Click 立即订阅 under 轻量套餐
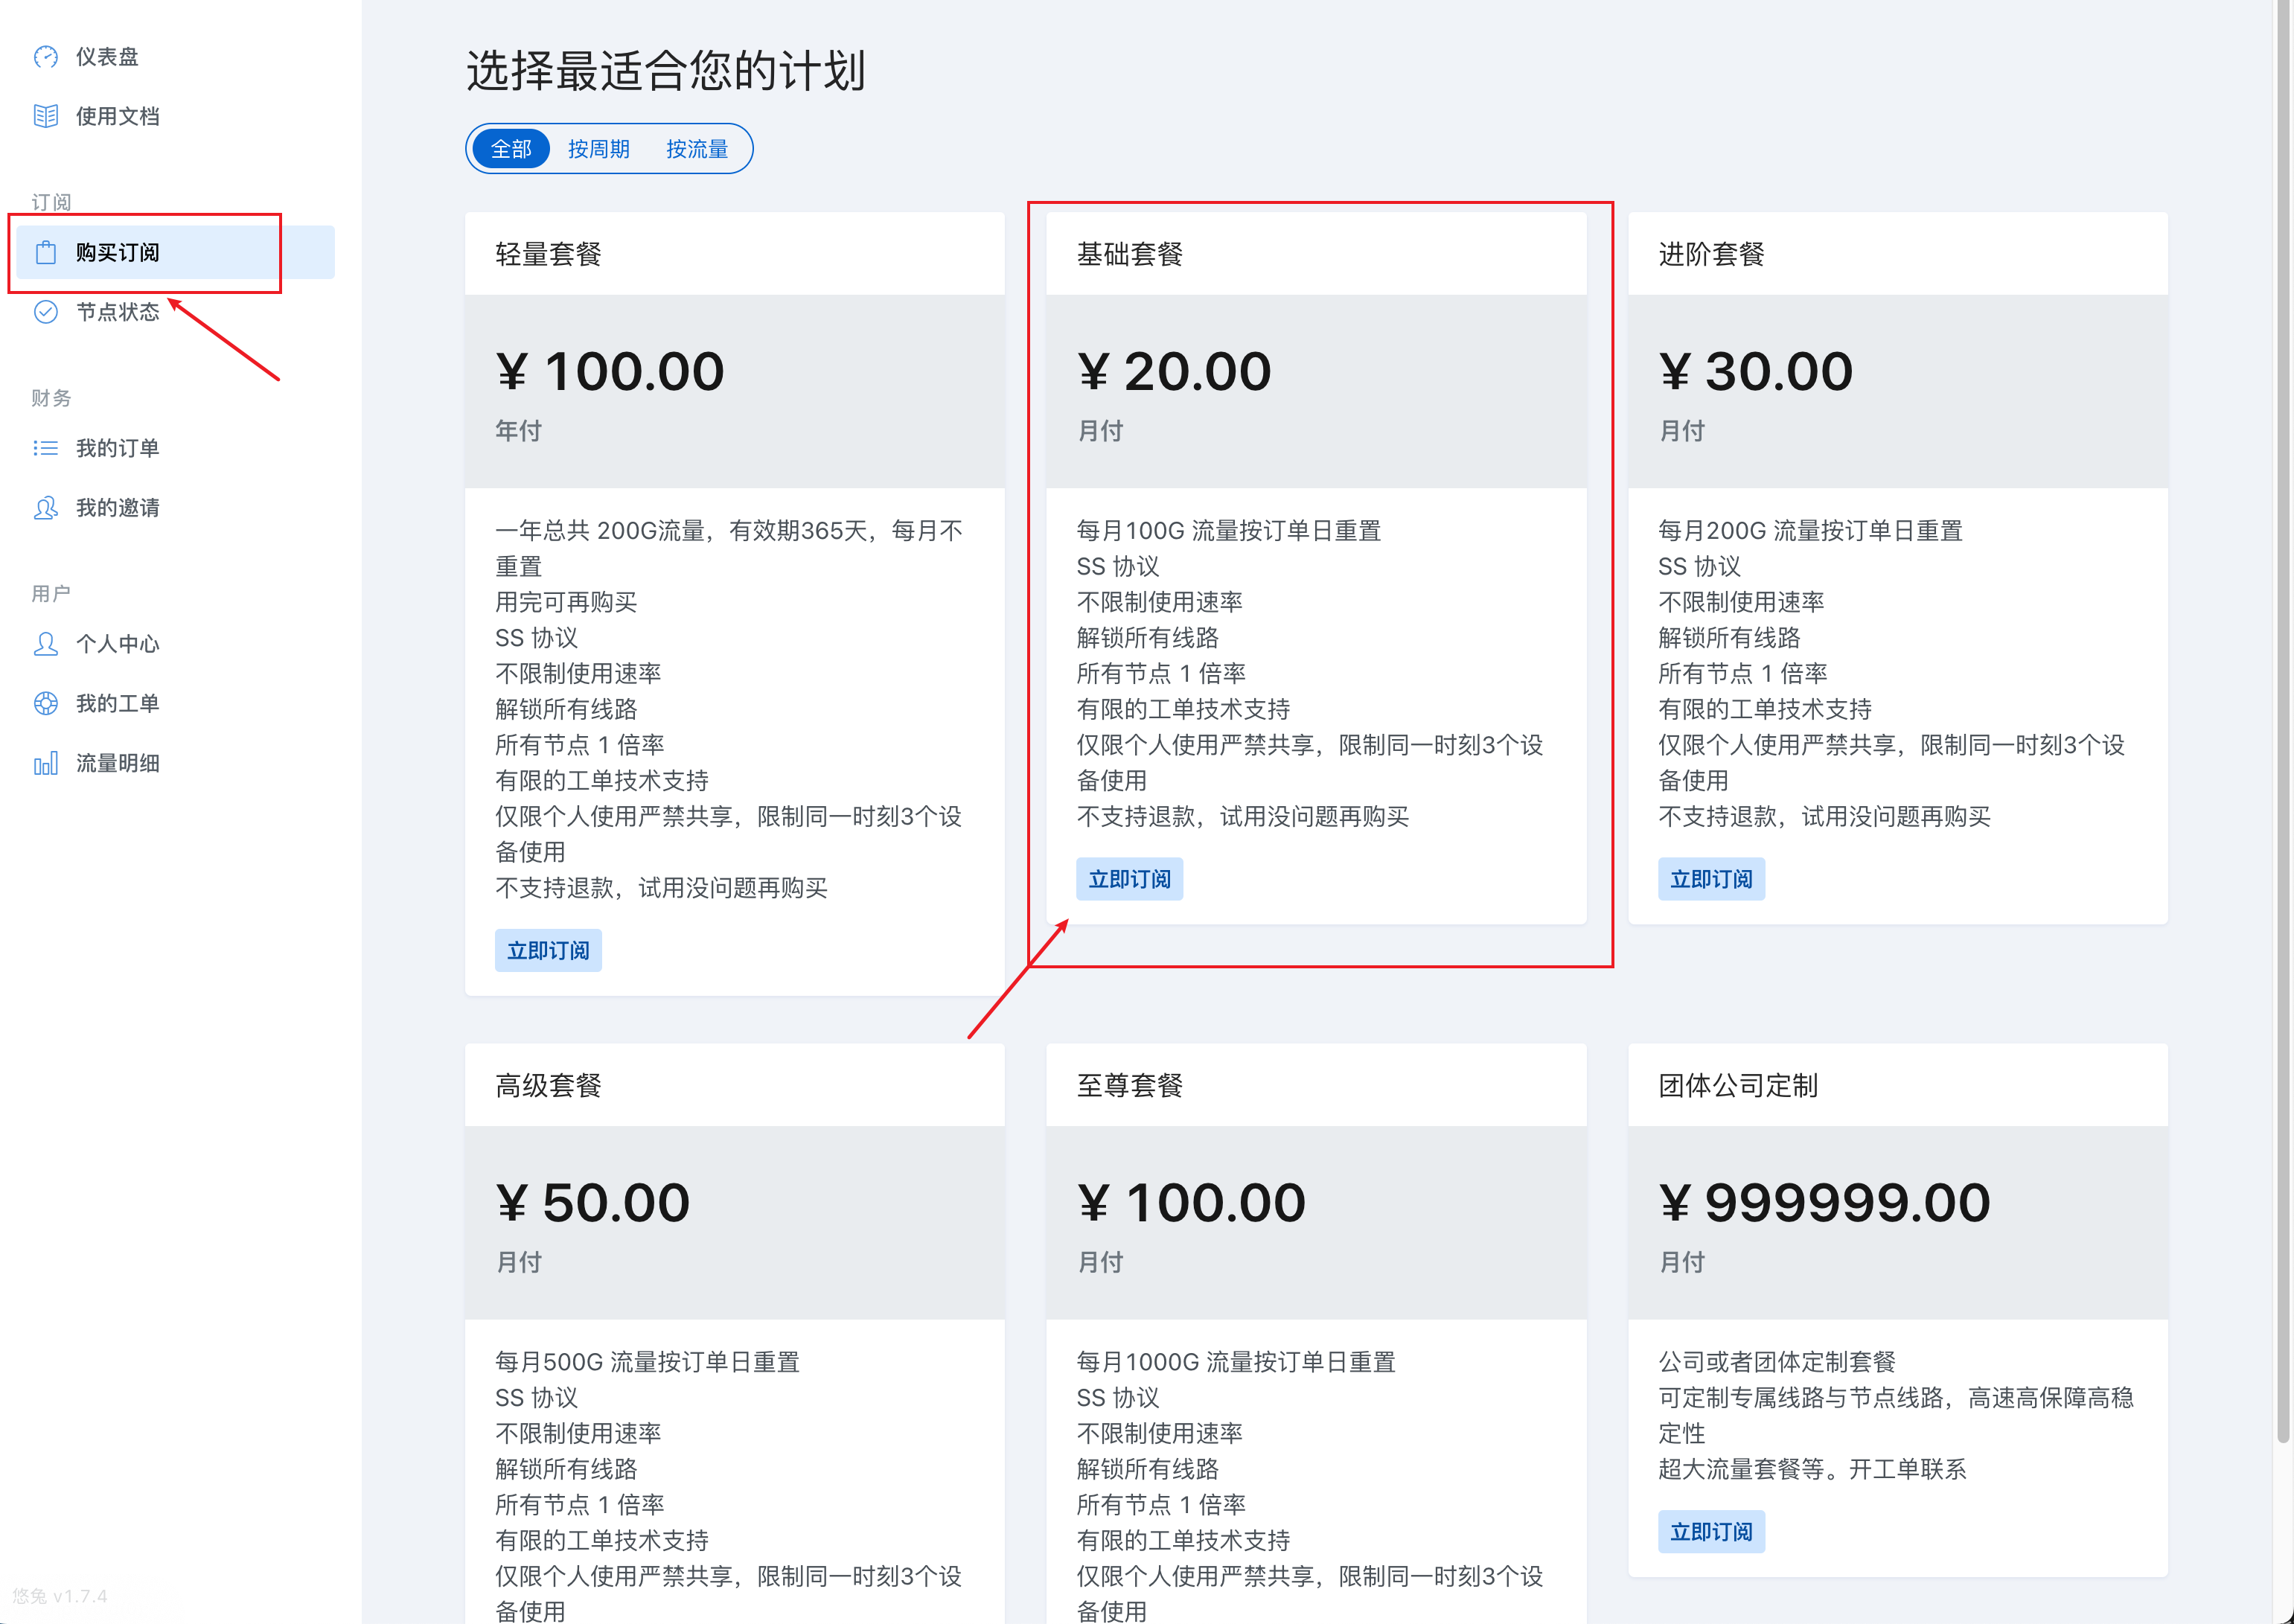 pyautogui.click(x=548, y=950)
